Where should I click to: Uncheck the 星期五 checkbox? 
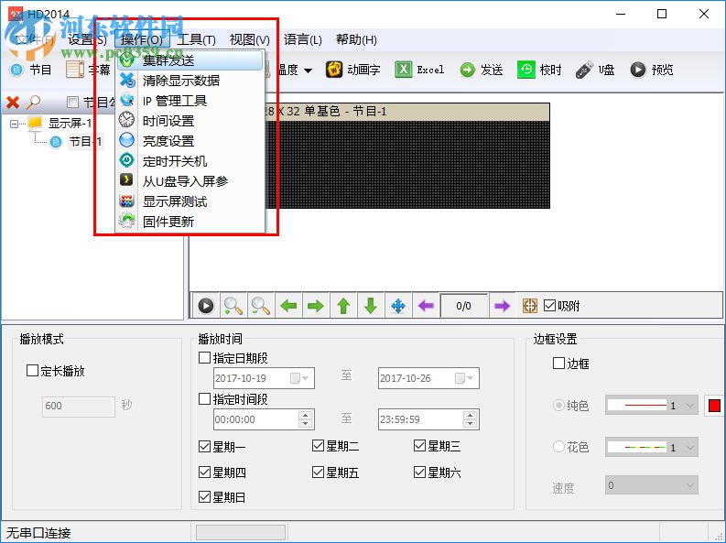coord(318,472)
